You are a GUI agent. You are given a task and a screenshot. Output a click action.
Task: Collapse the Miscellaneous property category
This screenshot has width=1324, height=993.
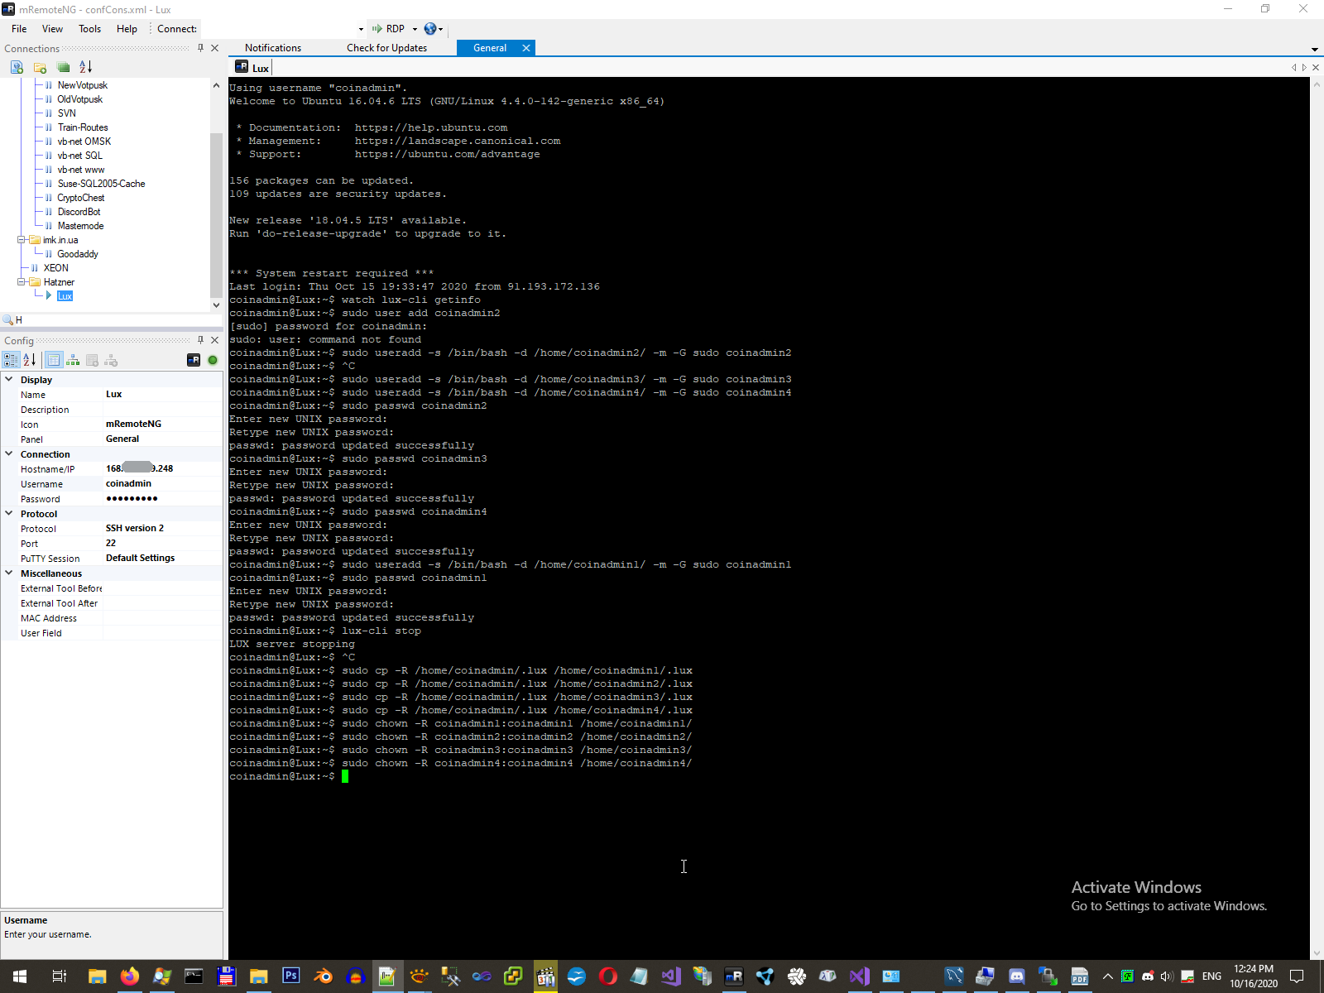point(9,573)
